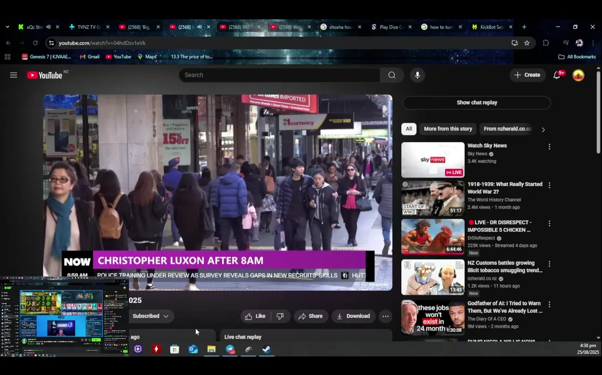Open the YouTube account avatar menu

[578, 75]
